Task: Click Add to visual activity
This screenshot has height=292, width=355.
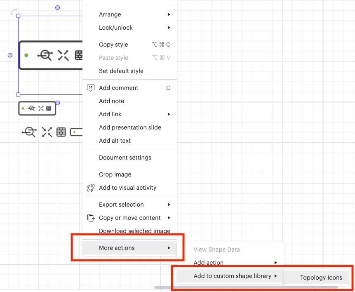Action: [x=129, y=188]
